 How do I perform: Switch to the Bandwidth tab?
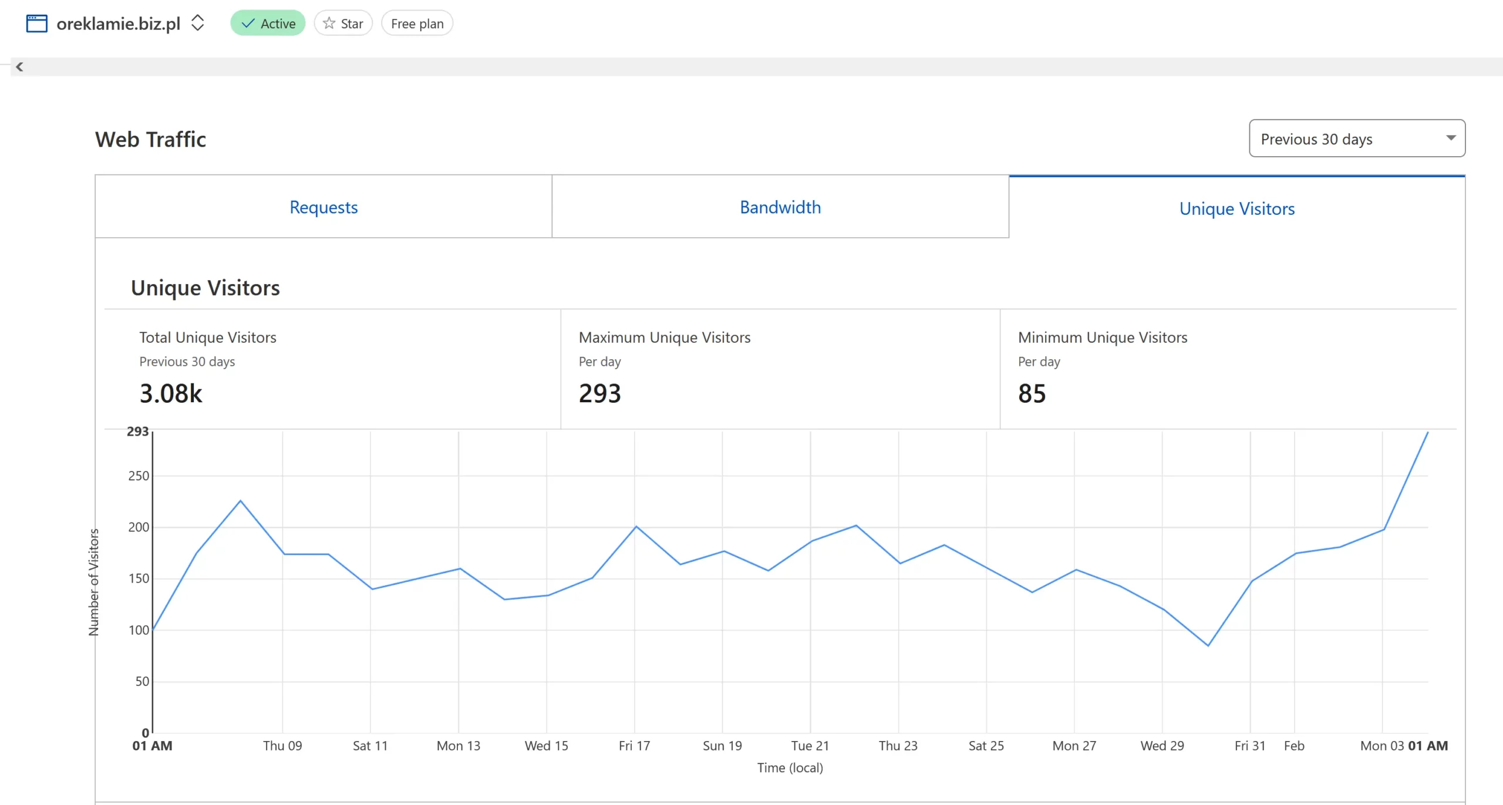[x=780, y=207]
